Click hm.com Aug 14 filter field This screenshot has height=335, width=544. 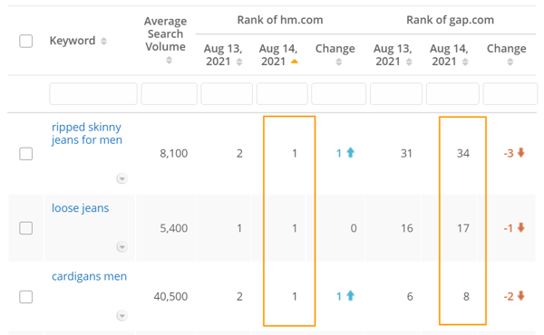coord(282,93)
